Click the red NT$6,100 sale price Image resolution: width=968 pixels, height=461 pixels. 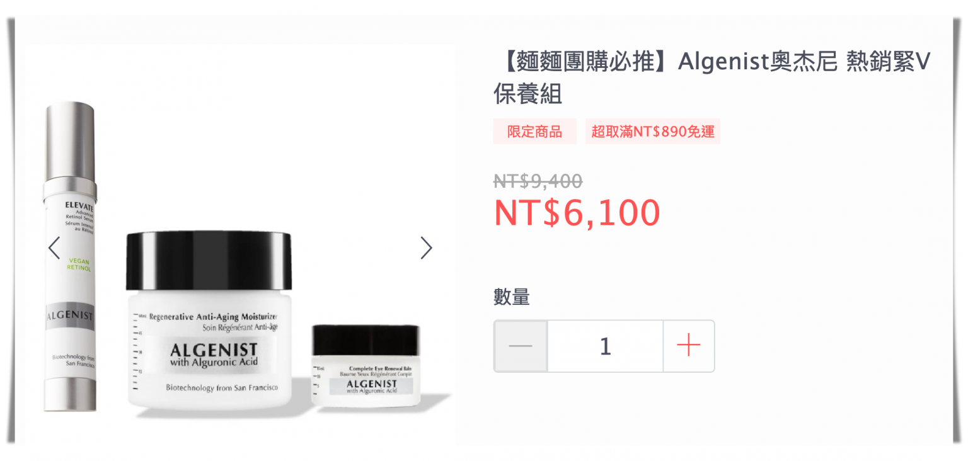577,213
